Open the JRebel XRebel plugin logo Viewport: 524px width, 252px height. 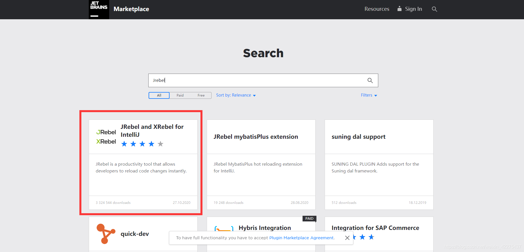click(x=106, y=137)
